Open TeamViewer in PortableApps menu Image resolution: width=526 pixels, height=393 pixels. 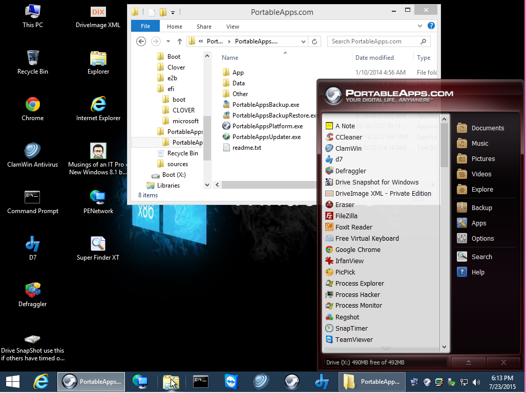(349, 339)
